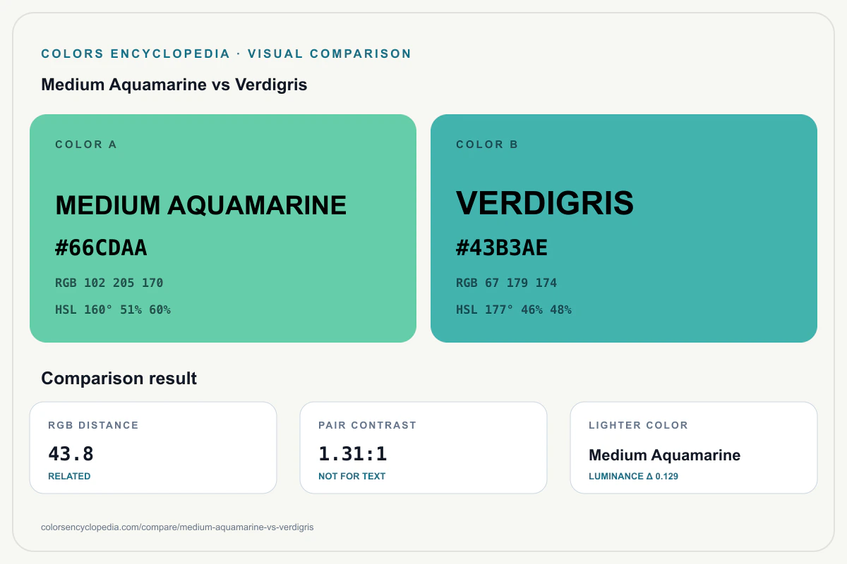Click the 1.31:1 contrast ratio value
847x564 pixels.
click(x=353, y=454)
